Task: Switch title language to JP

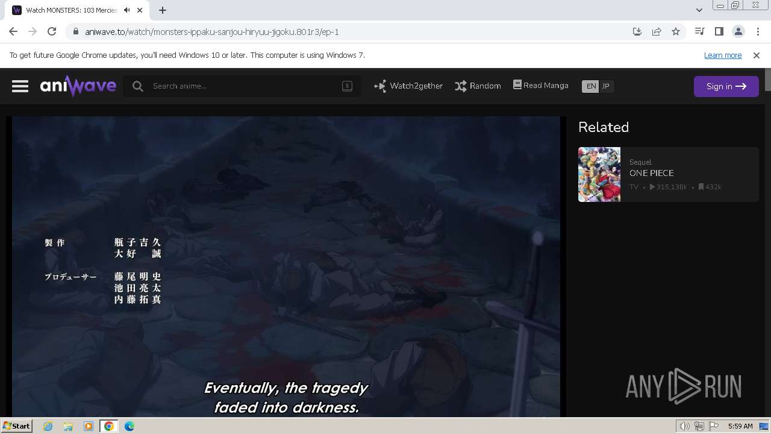Action: point(606,86)
